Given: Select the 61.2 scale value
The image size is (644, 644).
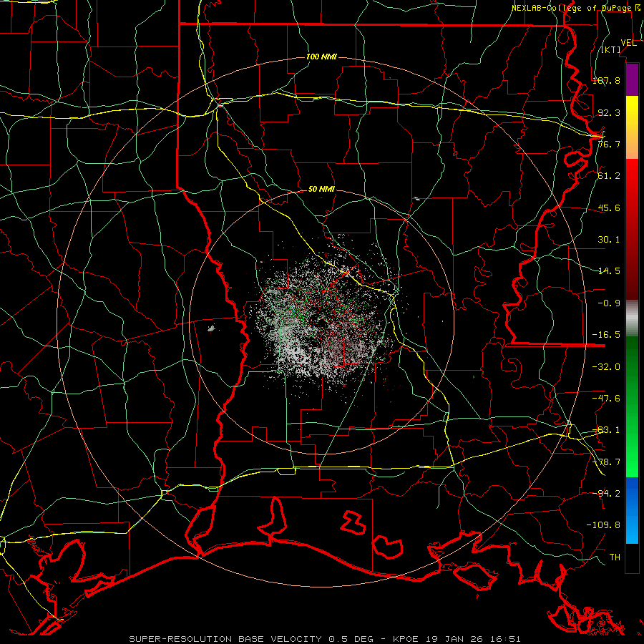Looking at the screenshot, I should click(609, 176).
